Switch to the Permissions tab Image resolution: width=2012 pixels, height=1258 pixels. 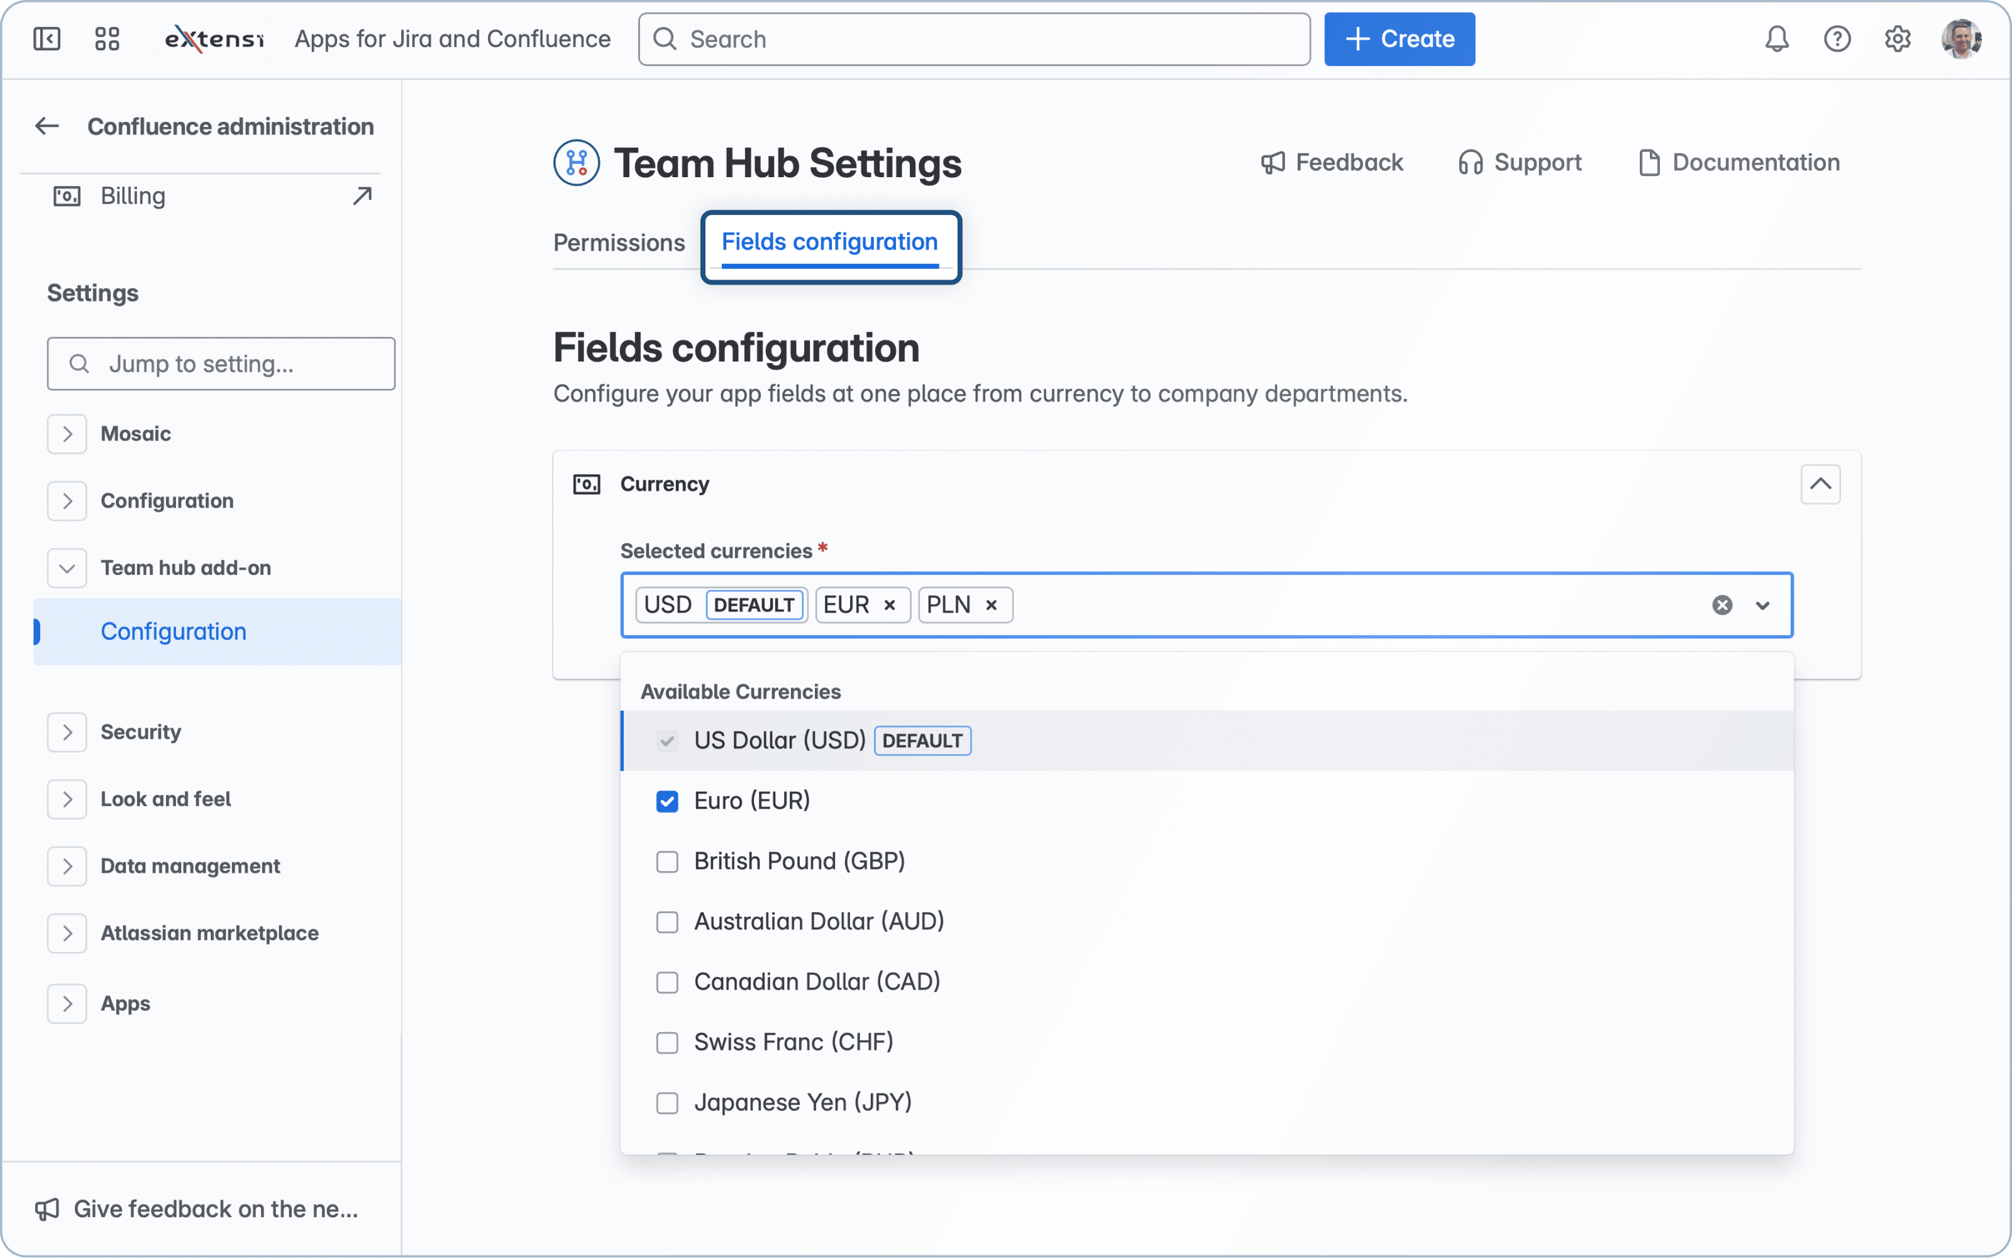pyautogui.click(x=619, y=242)
